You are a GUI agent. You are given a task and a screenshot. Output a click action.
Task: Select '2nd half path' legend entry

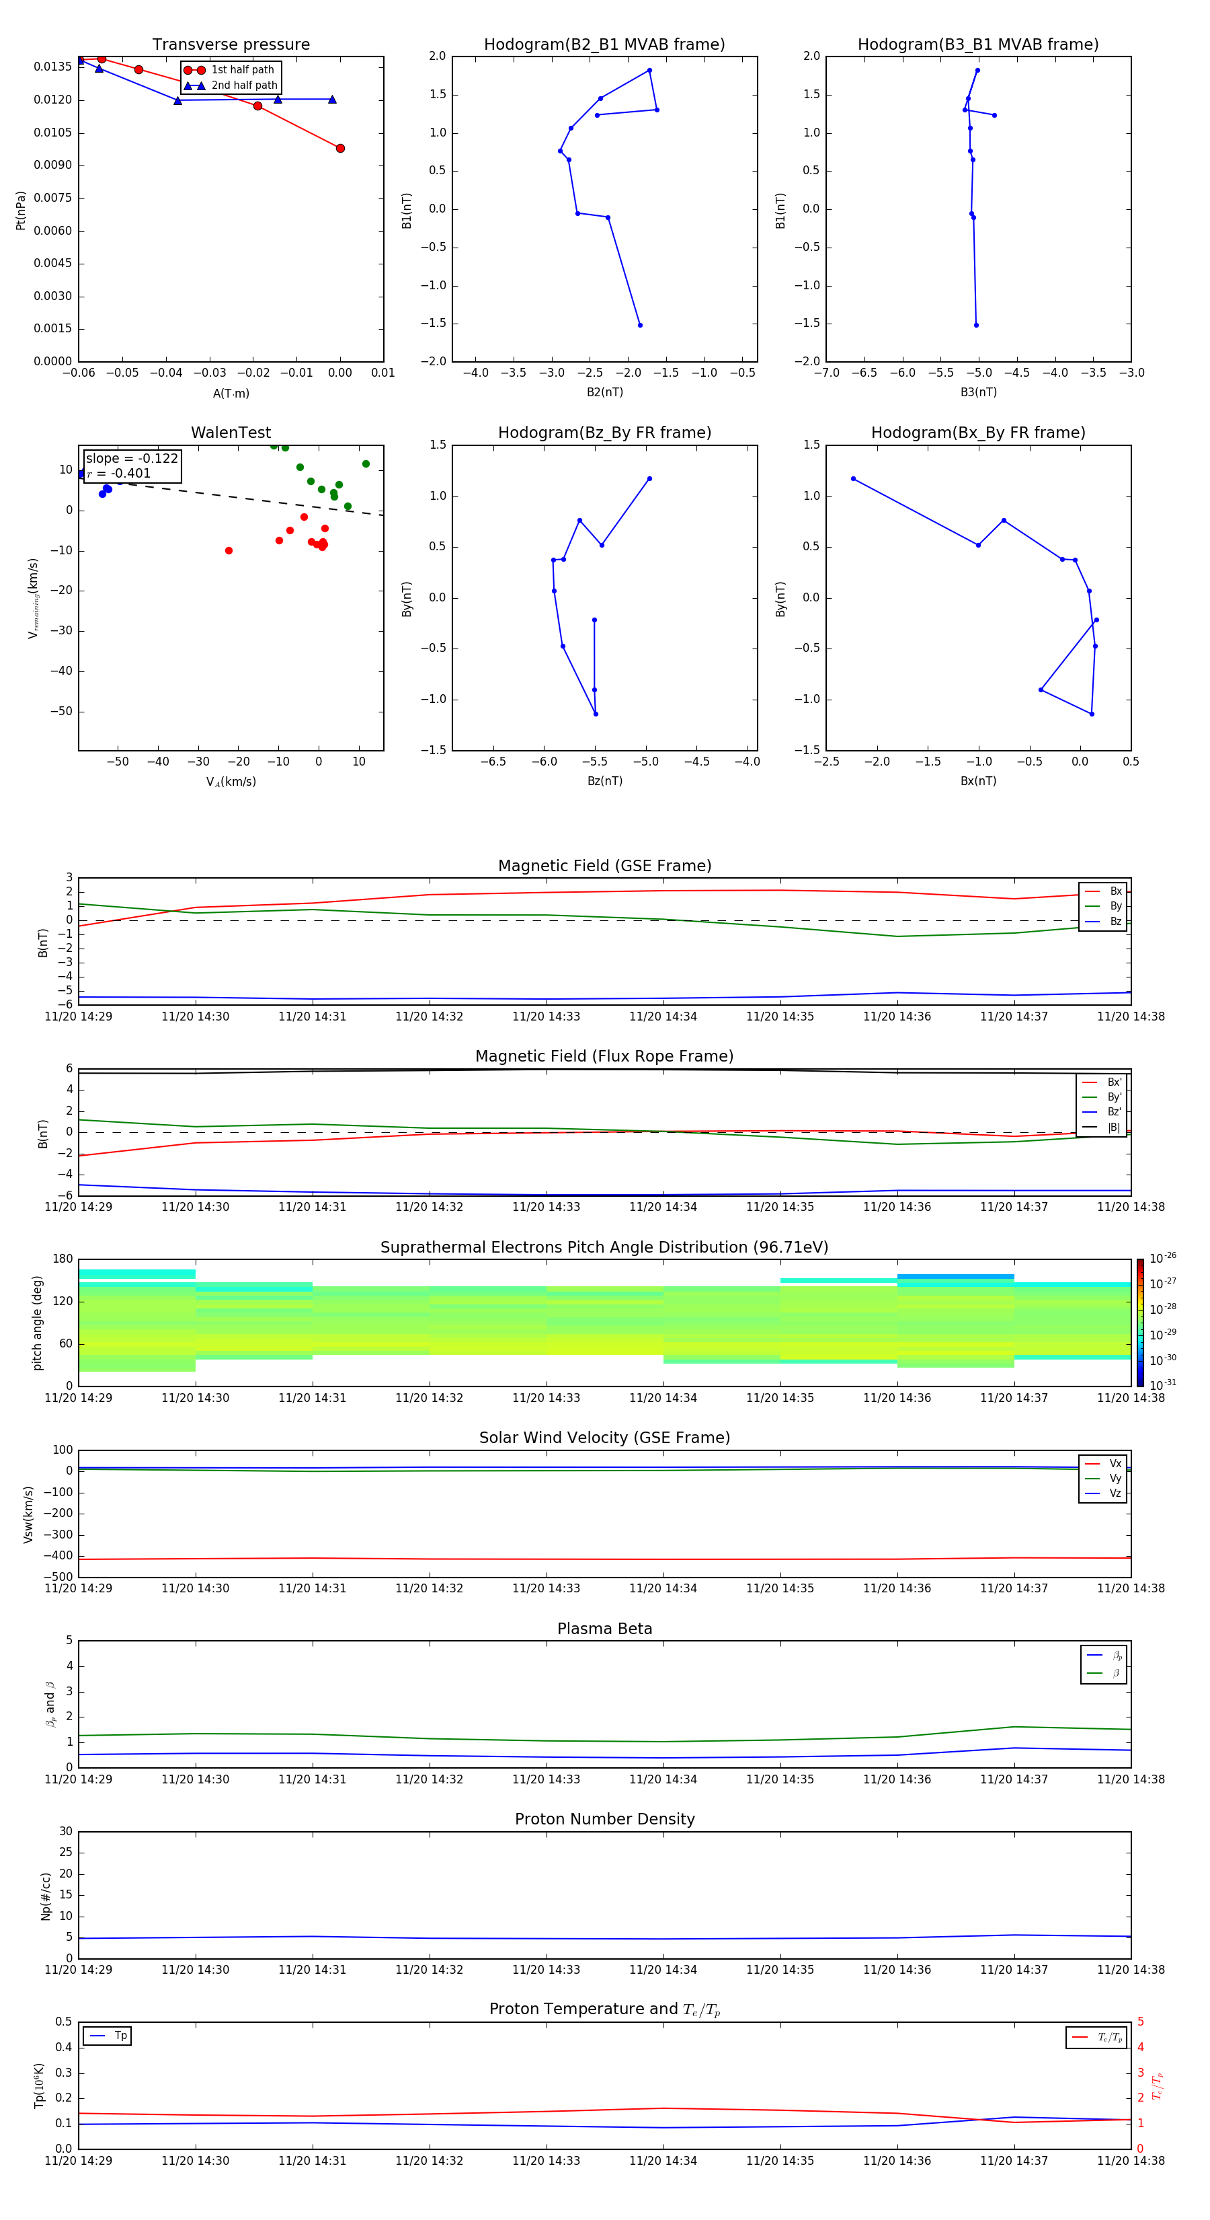point(231,85)
